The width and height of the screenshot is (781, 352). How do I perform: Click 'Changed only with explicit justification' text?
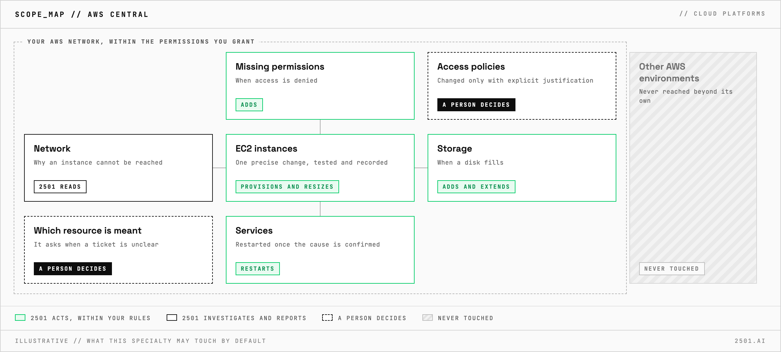(x=515, y=81)
